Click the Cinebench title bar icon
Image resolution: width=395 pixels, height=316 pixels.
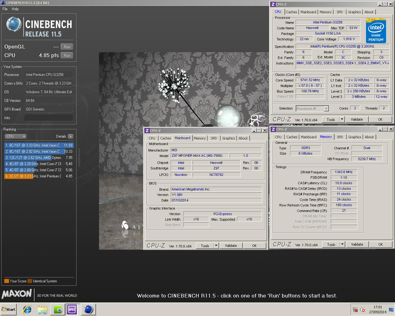[3, 3]
